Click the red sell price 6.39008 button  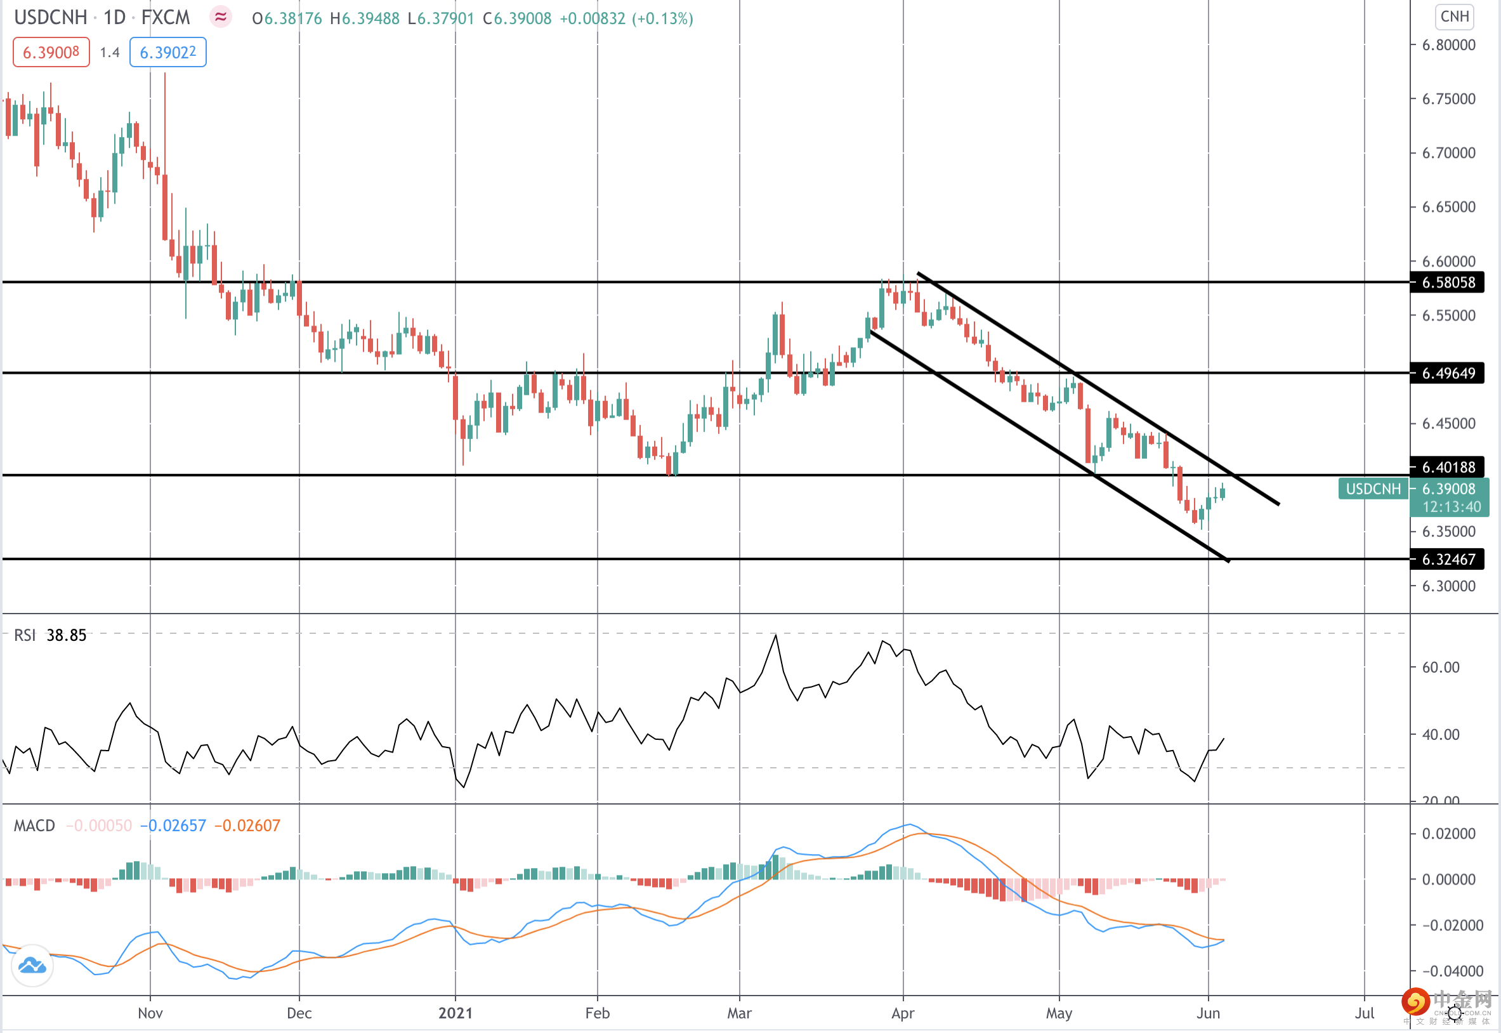tap(51, 53)
